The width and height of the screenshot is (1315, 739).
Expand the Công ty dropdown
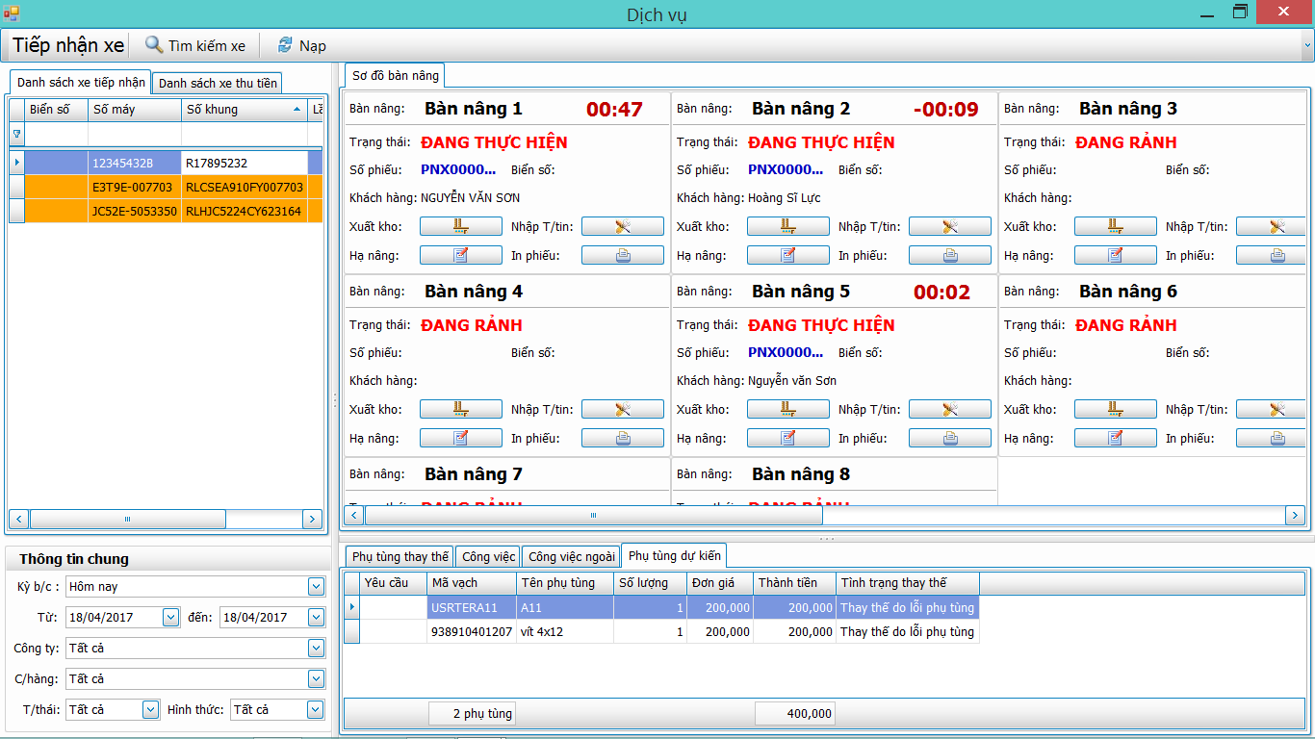point(316,649)
